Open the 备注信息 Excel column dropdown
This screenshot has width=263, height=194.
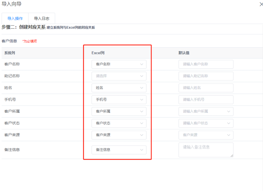click(119, 150)
